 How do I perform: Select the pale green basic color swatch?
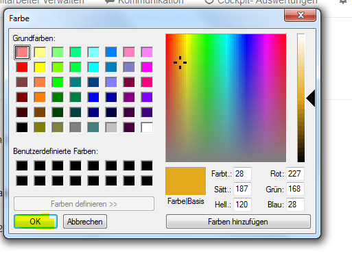click(x=58, y=52)
